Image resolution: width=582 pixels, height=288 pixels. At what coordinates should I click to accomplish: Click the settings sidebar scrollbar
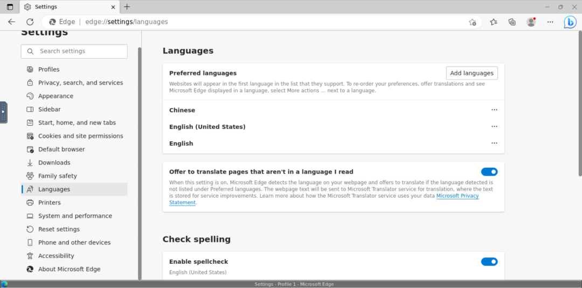pyautogui.click(x=140, y=163)
